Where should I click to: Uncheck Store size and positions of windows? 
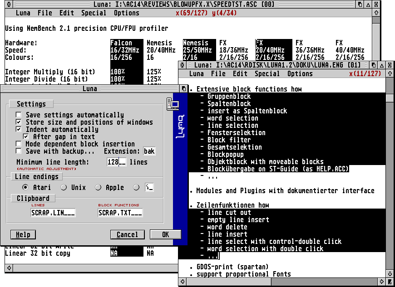tap(19, 122)
